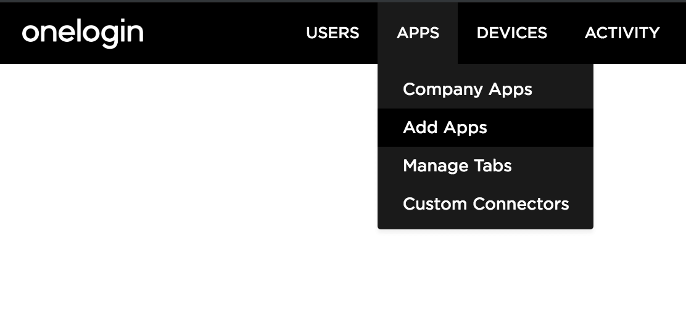Open the Devices menu
Screen dimensions: 686x328
pyautogui.click(x=511, y=33)
